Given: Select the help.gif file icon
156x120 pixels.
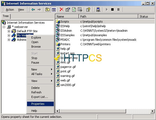Looking at the screenshot, I should click(x=58, y=49).
